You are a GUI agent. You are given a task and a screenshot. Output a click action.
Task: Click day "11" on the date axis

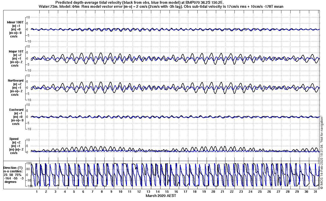(130, 192)
